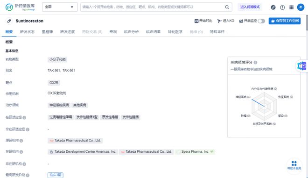Click the round dark icon beside help
Image resolution: width=308 pixels, height=178 pixels.
273,7
